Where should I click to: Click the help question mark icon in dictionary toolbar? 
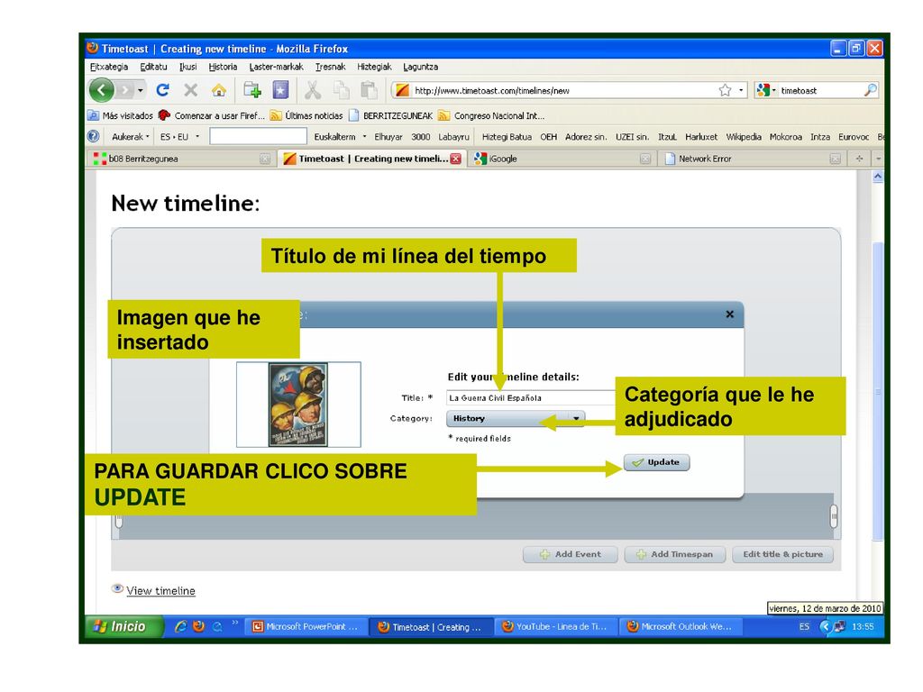(94, 137)
